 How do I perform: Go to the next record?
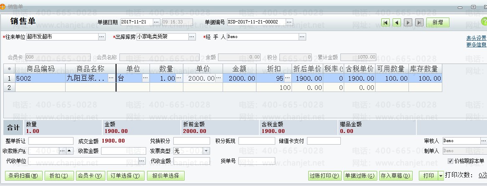click(x=408, y=23)
